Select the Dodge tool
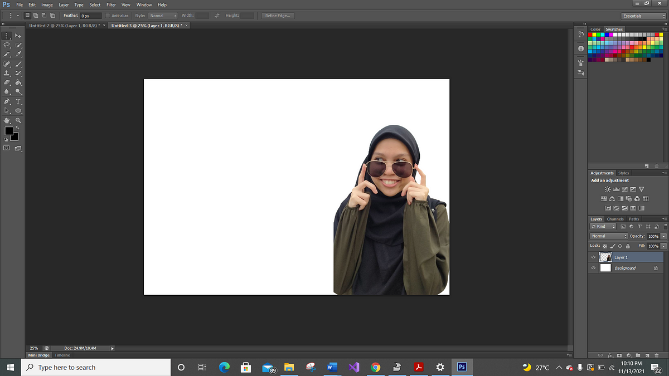 point(18,91)
